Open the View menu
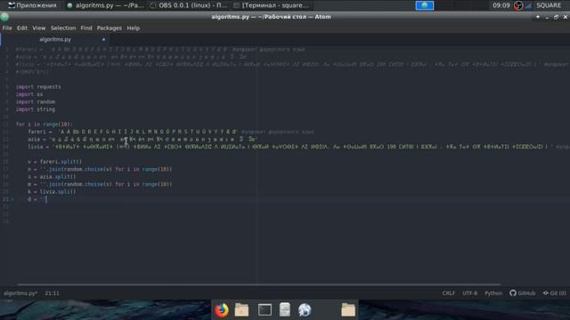 39,28
